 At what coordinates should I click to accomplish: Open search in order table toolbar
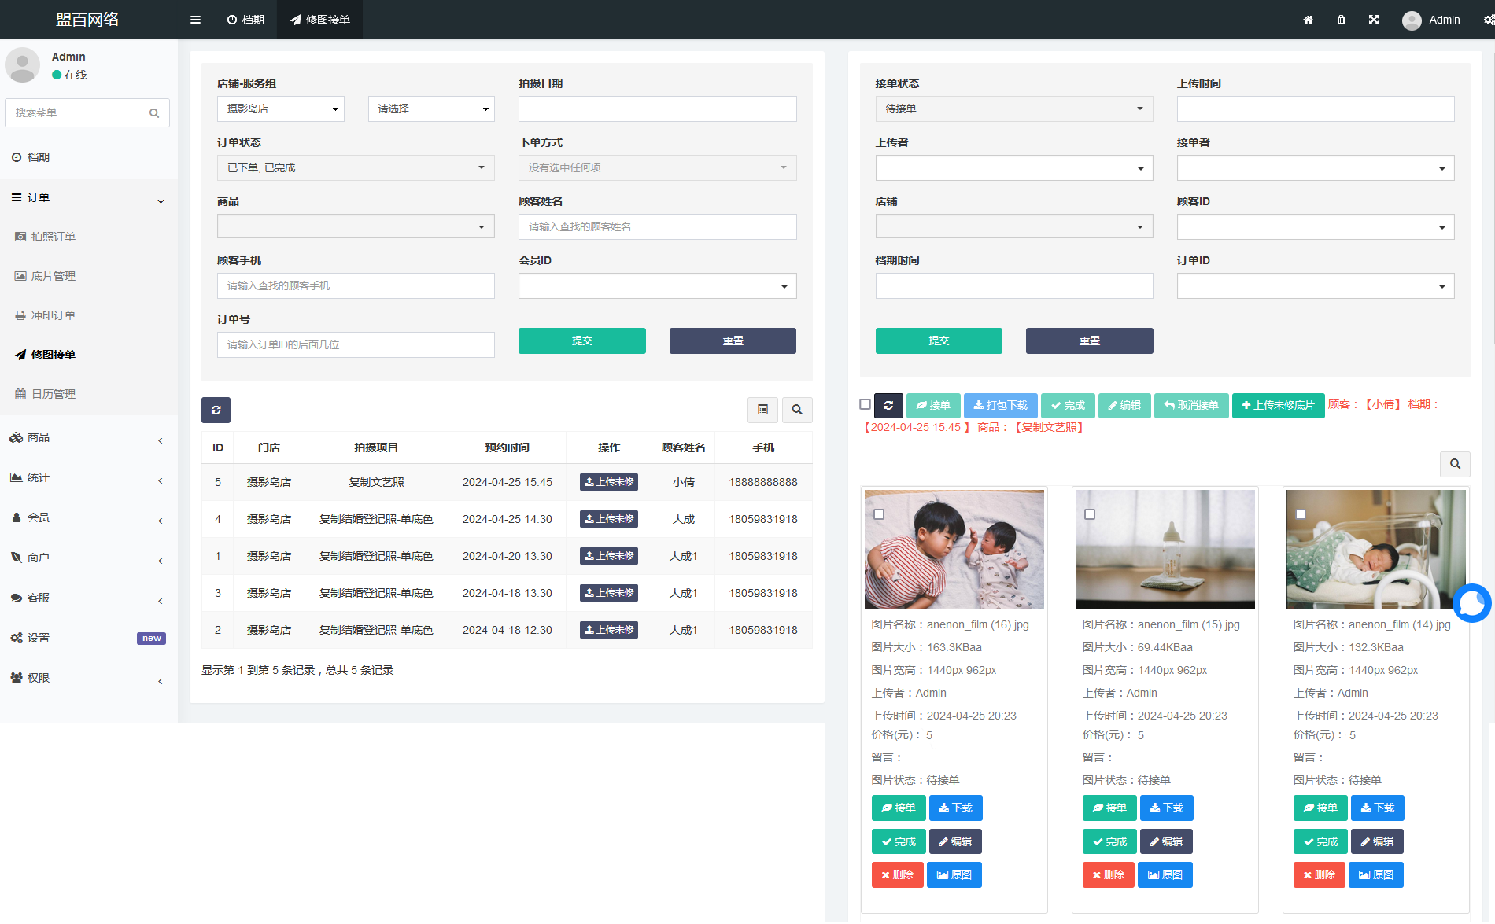(797, 410)
